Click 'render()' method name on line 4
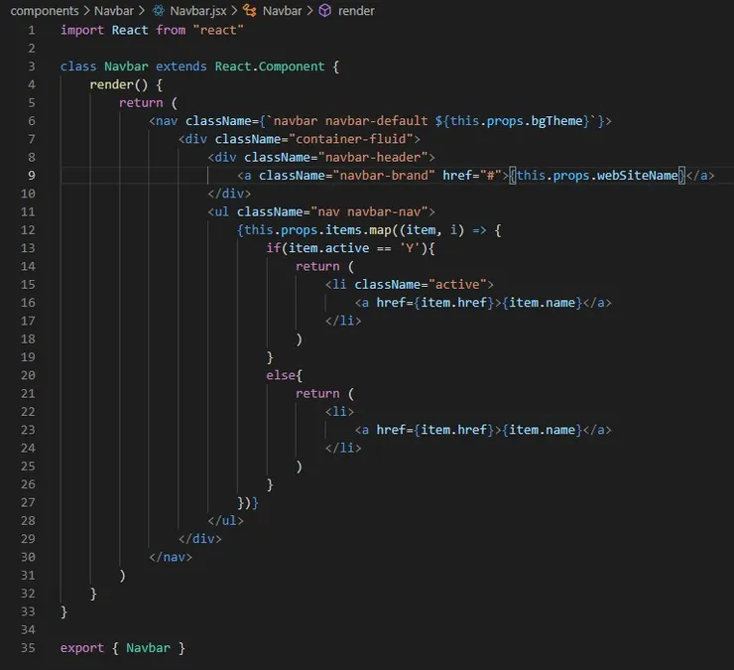The image size is (734, 670). (x=119, y=84)
